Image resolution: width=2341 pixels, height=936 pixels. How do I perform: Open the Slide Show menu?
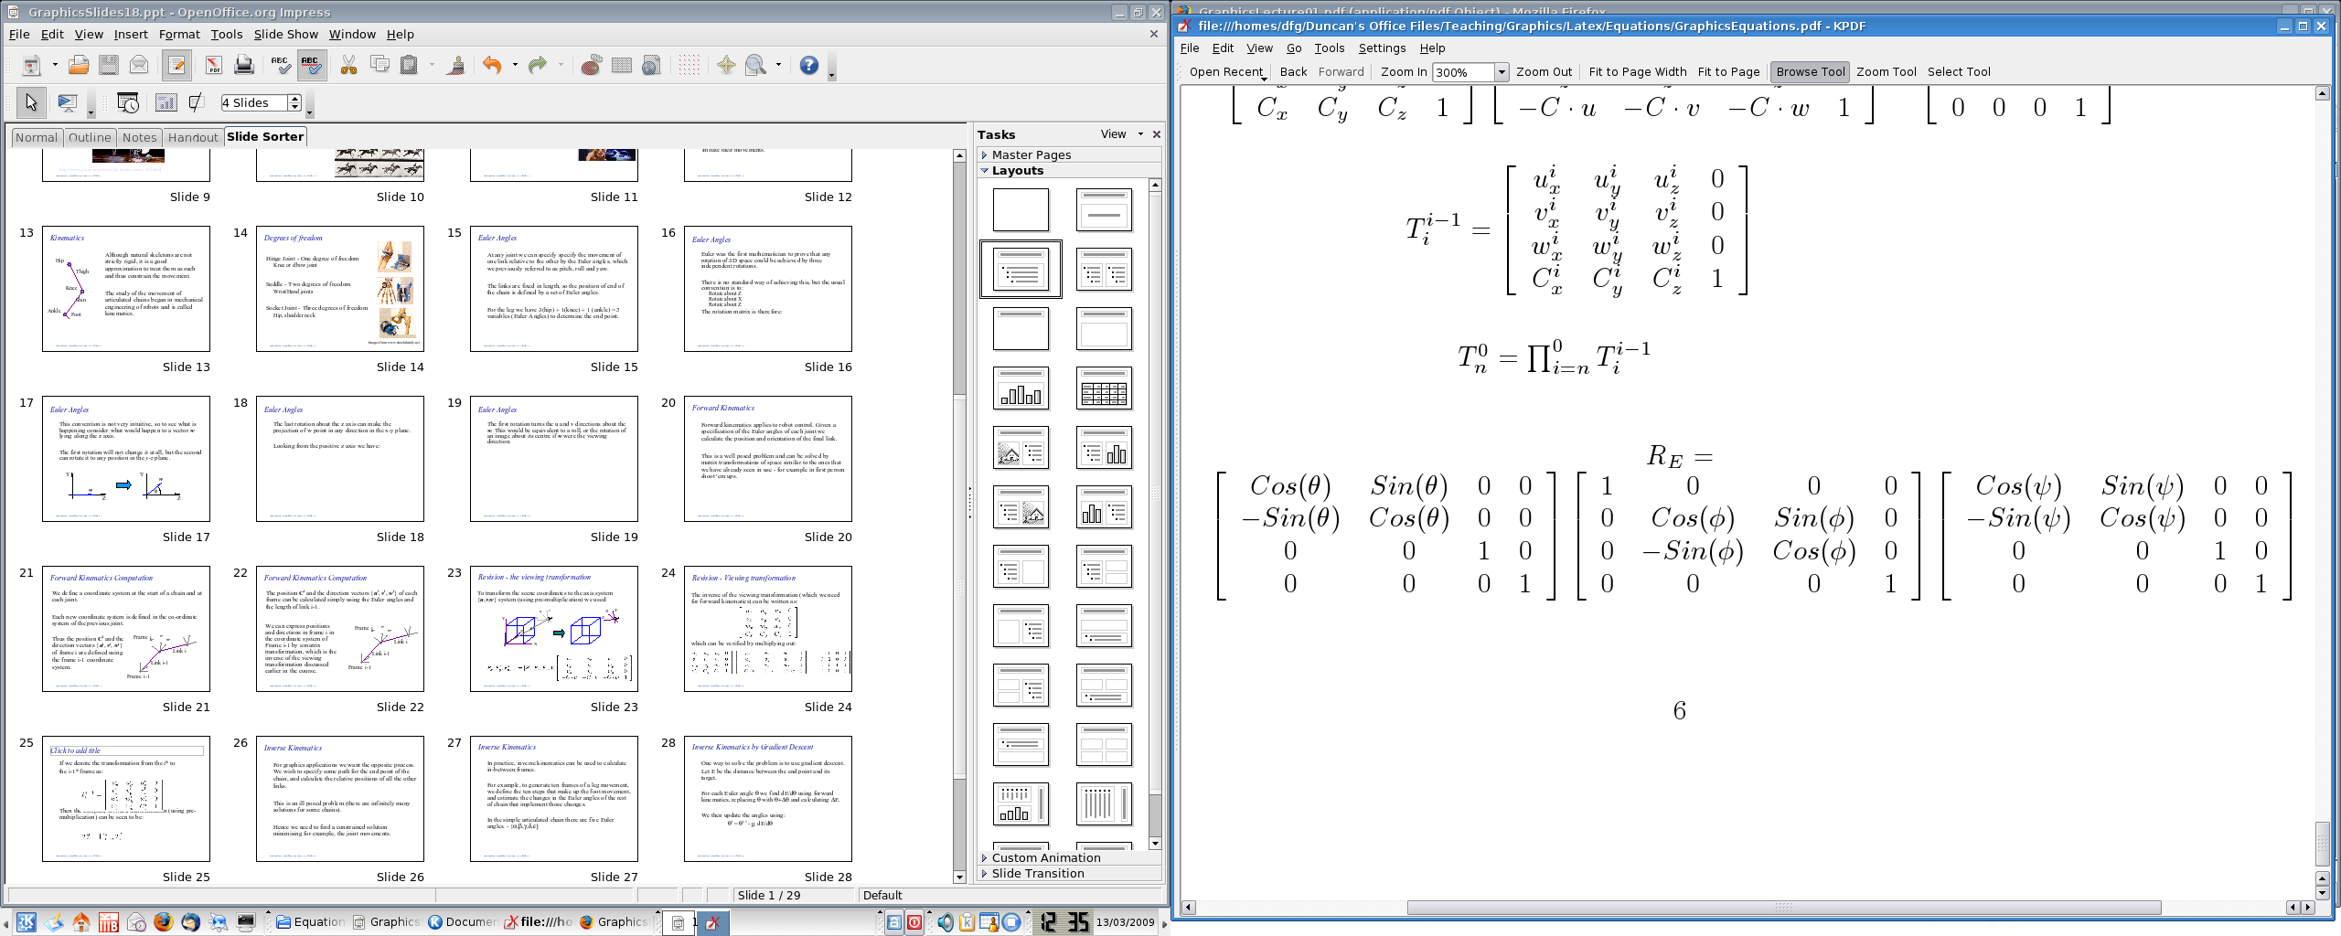[x=285, y=34]
